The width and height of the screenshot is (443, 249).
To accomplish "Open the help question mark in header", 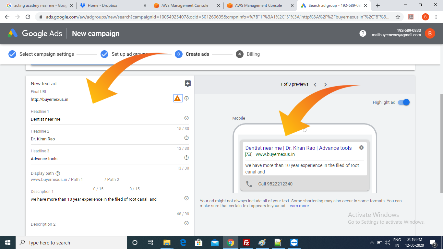I will pyautogui.click(x=363, y=33).
